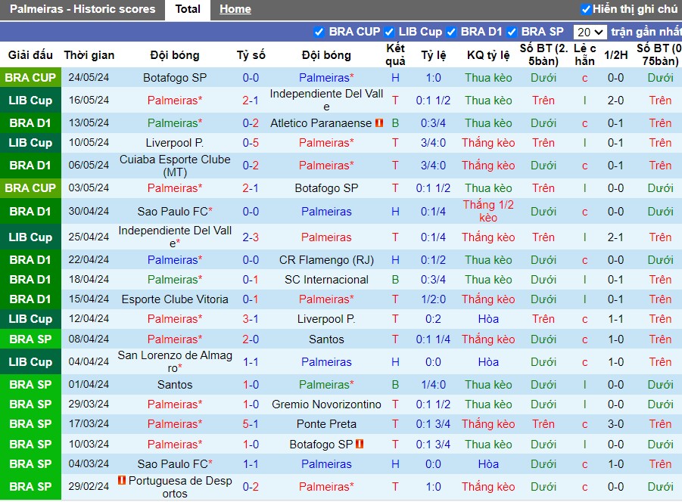Click half-time score 3-0 in 17/03/24 row
Image resolution: width=682 pixels, height=502 pixels.
[x=616, y=424]
